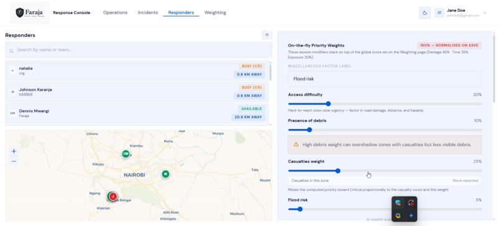This screenshot has height=226, width=501.
Task: Open the blue sparkle tray icon
Action: point(411,215)
